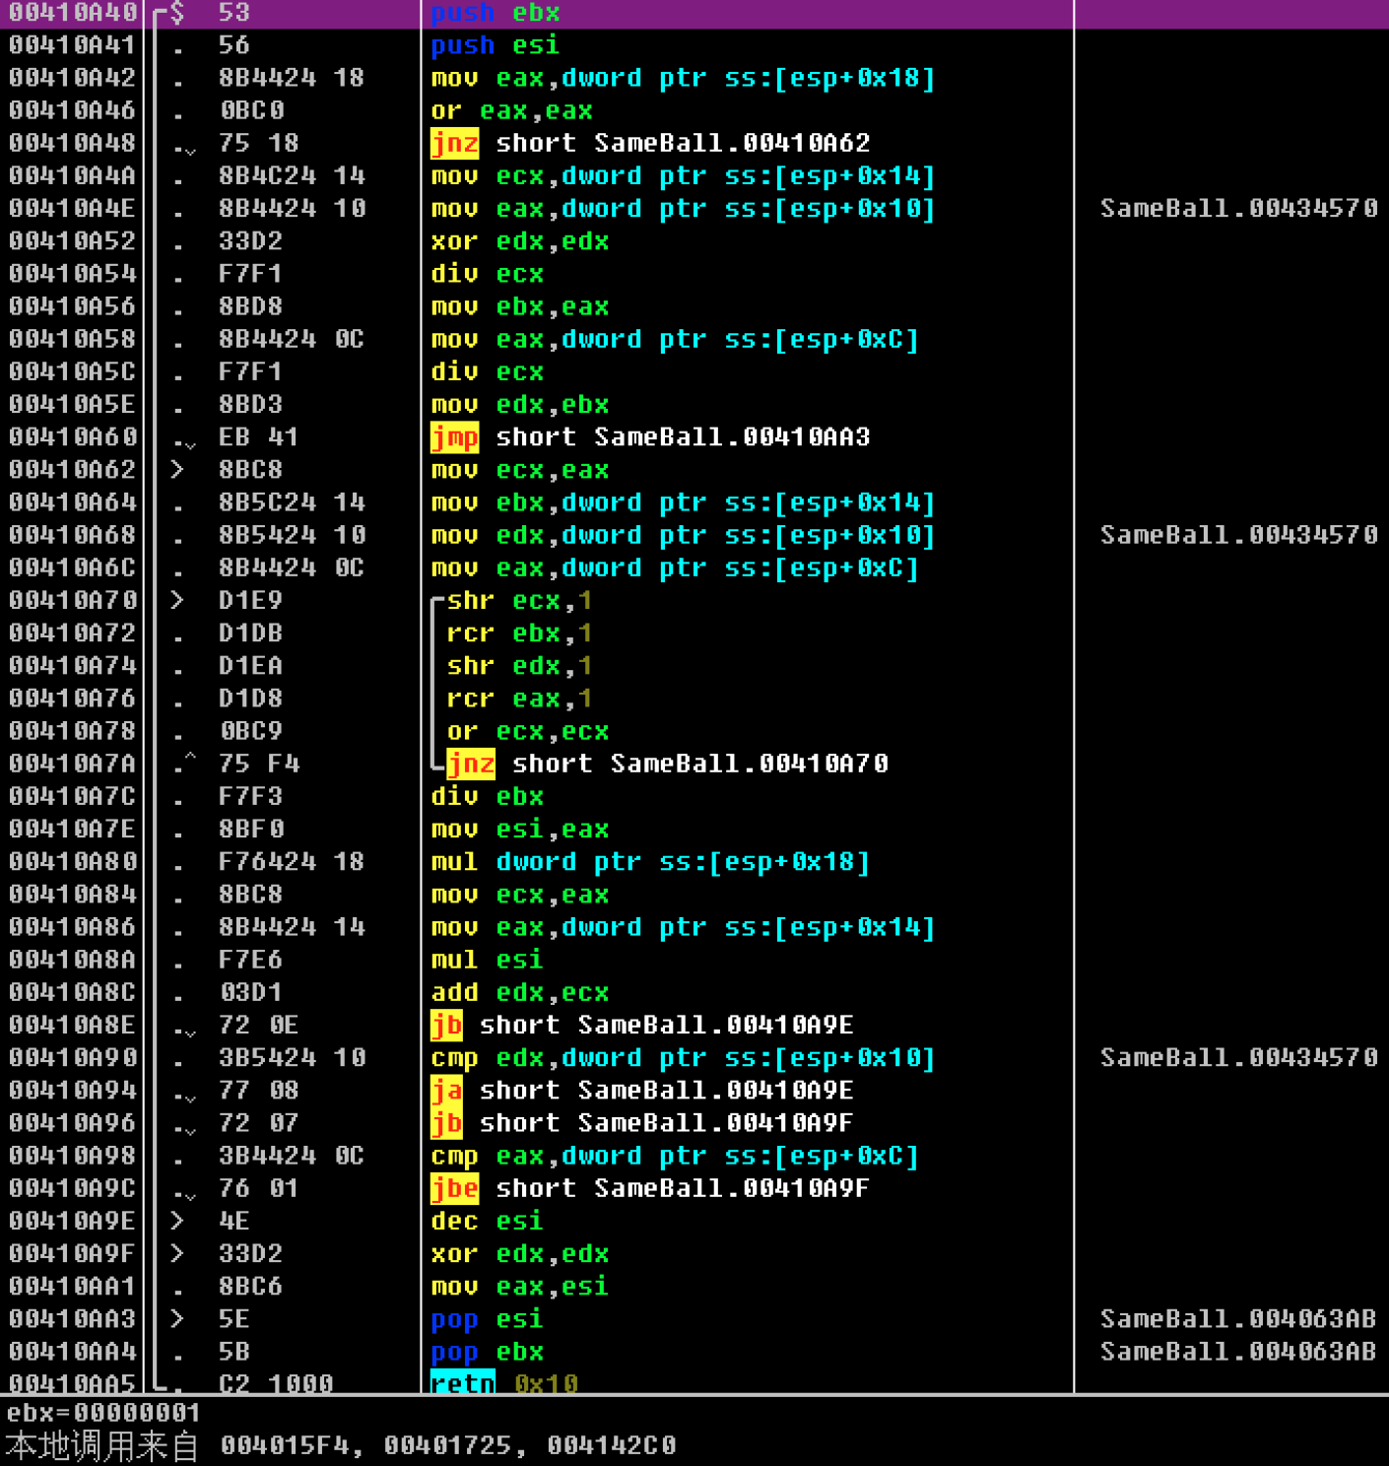The height and width of the screenshot is (1466, 1389).
Task: Select the yellow jmp to SameBall.00410AA3
Action: pyautogui.click(x=650, y=436)
